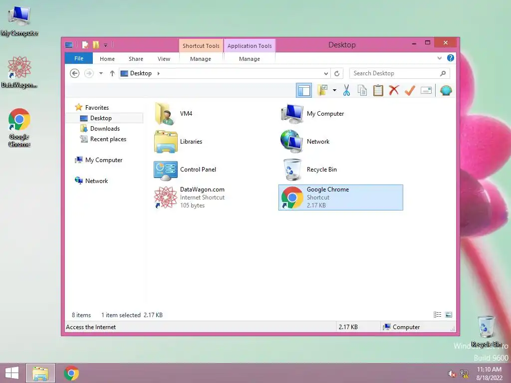Open the Help question mark icon

click(x=451, y=58)
